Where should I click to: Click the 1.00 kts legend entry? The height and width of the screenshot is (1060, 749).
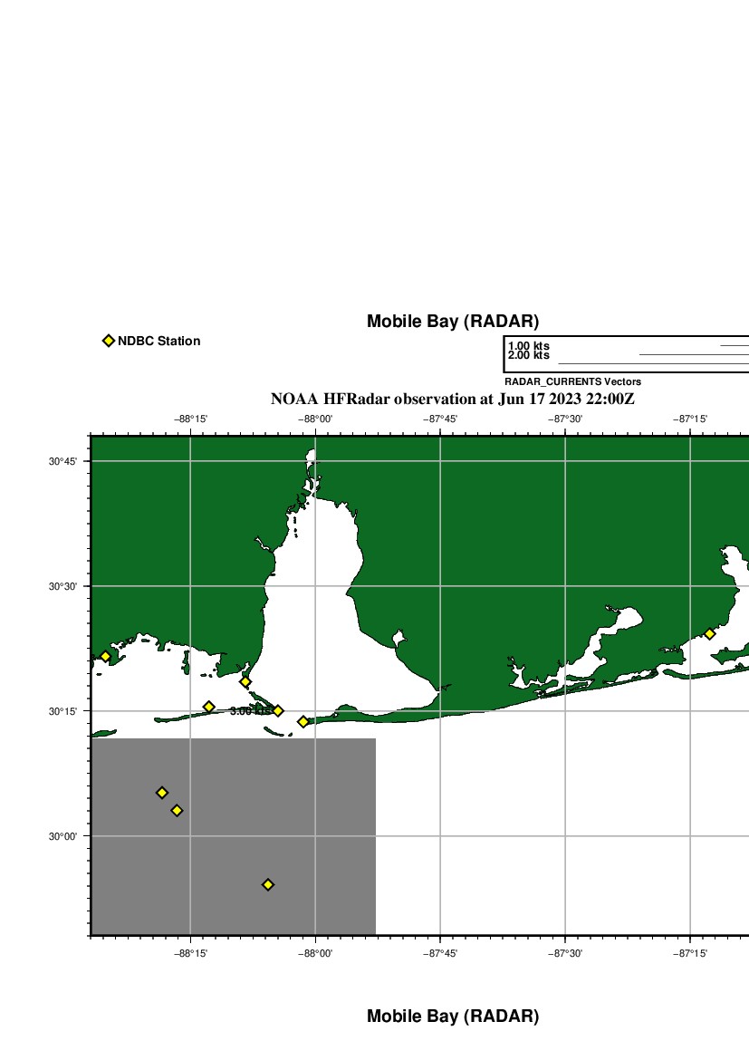(529, 346)
